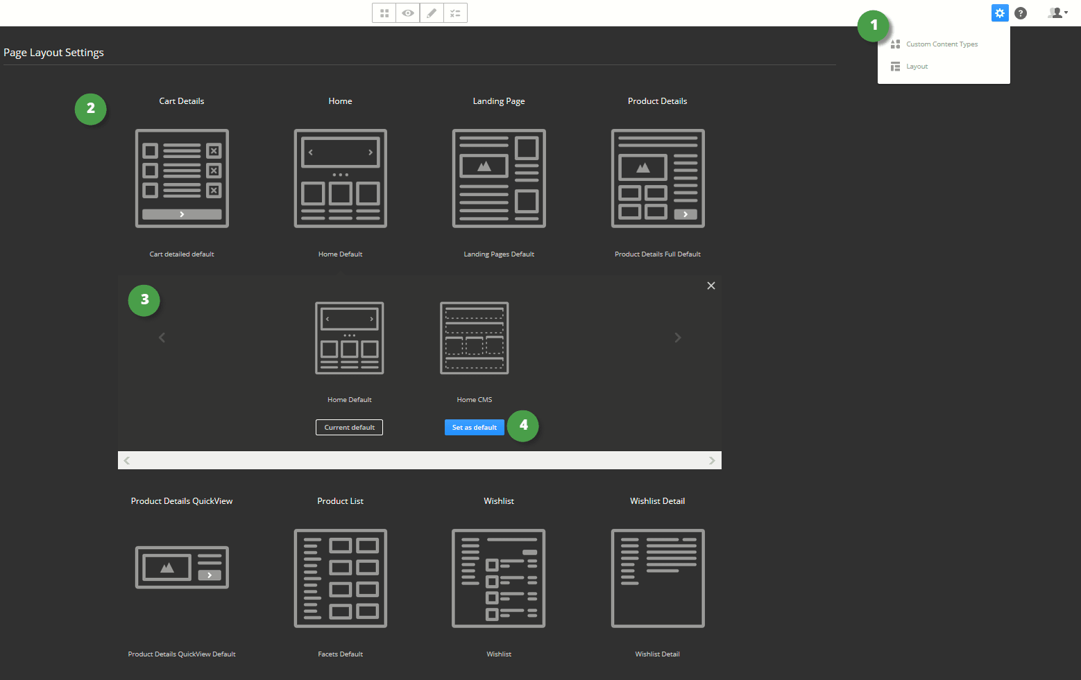1081x680 pixels.
Task: Click the Home heading text
Action: (341, 101)
